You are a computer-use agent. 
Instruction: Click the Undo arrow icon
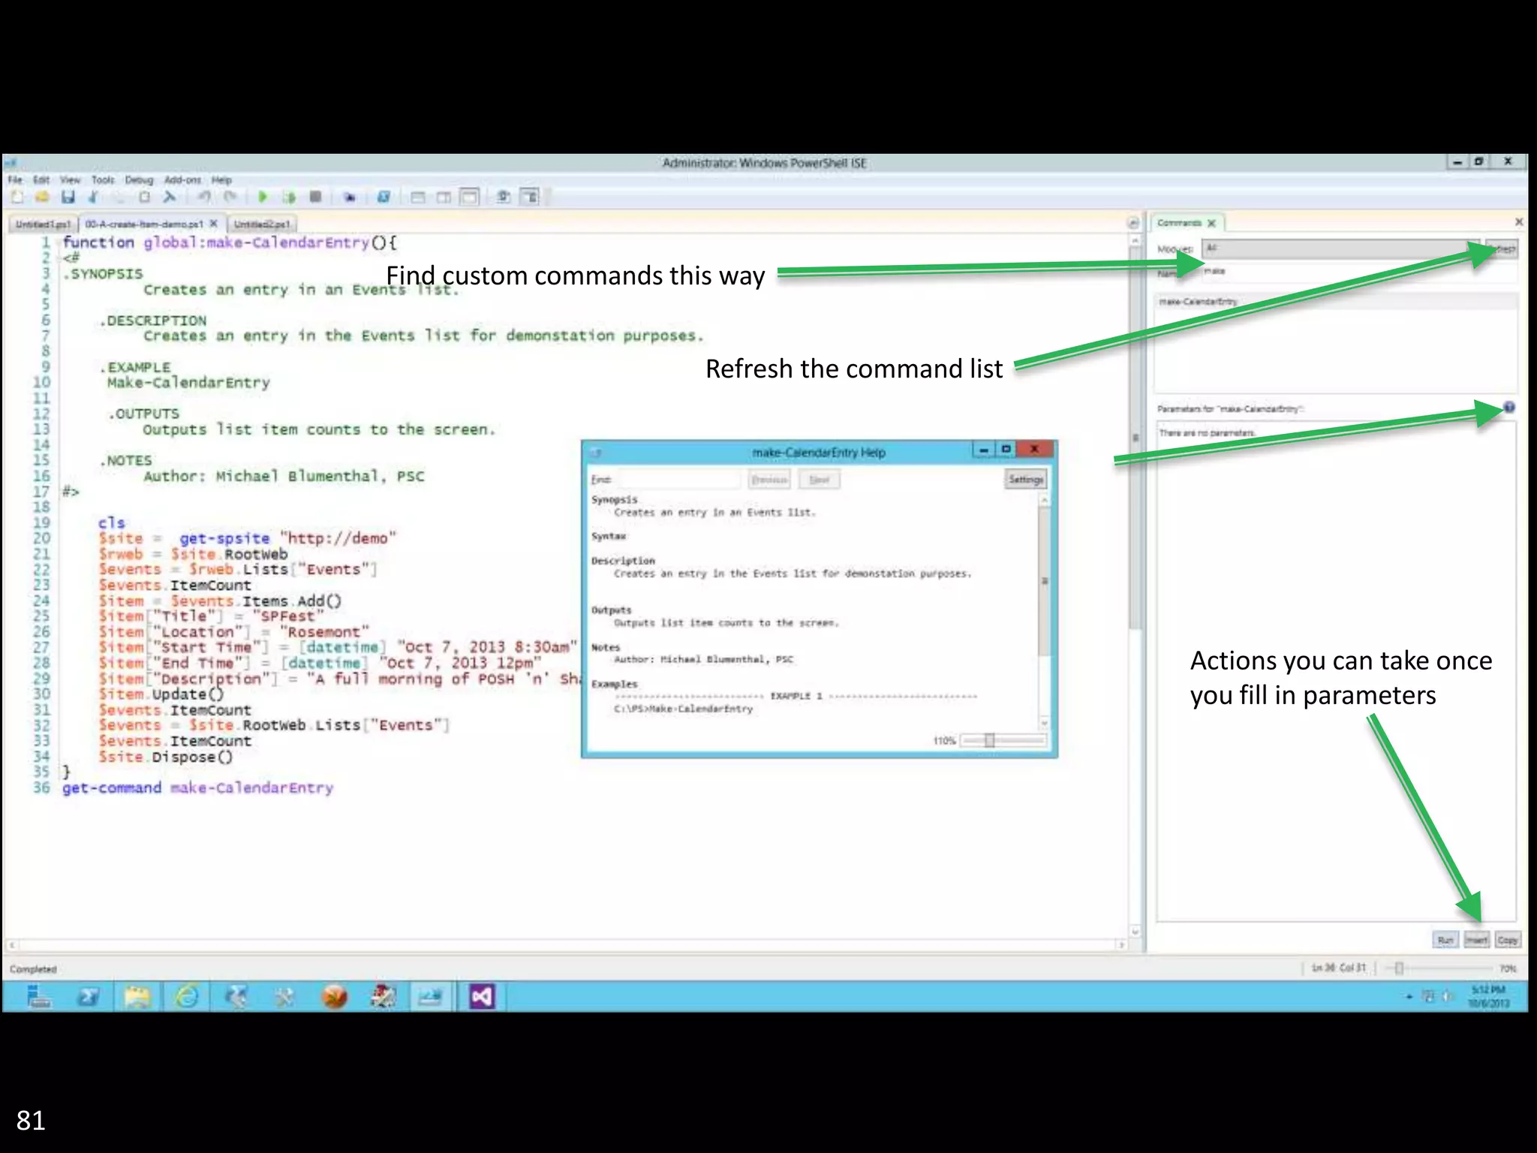point(204,197)
